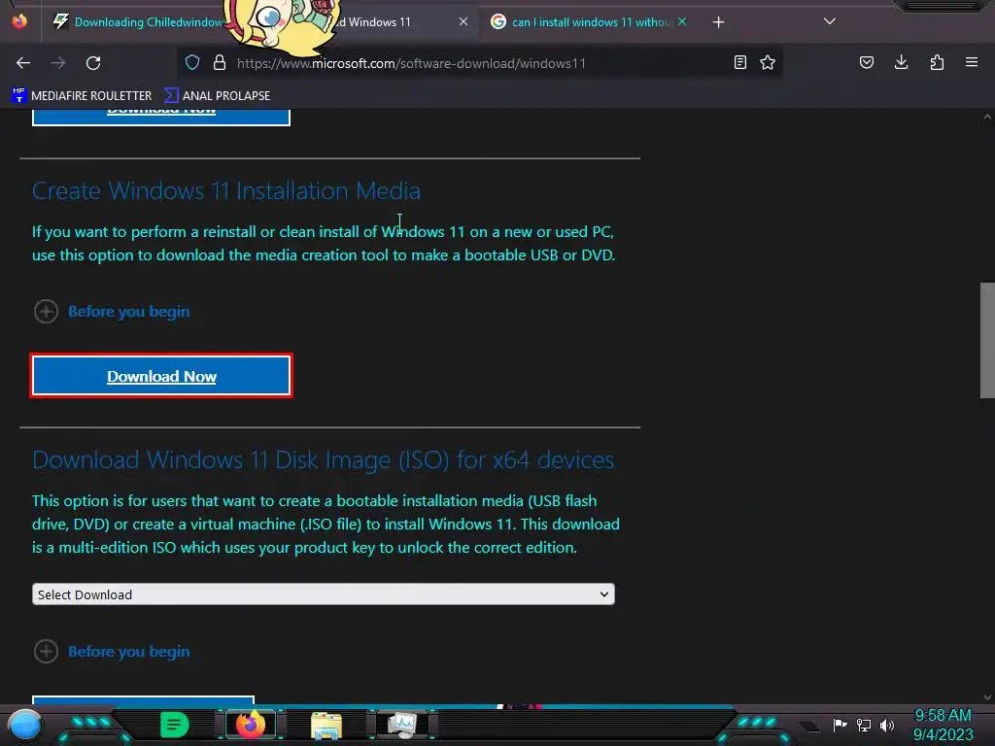Toggle reader view icon in address bar

pyautogui.click(x=739, y=62)
